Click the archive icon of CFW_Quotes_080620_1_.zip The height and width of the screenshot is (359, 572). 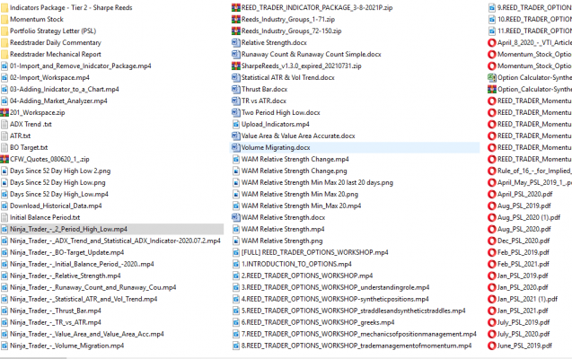click(x=4, y=159)
